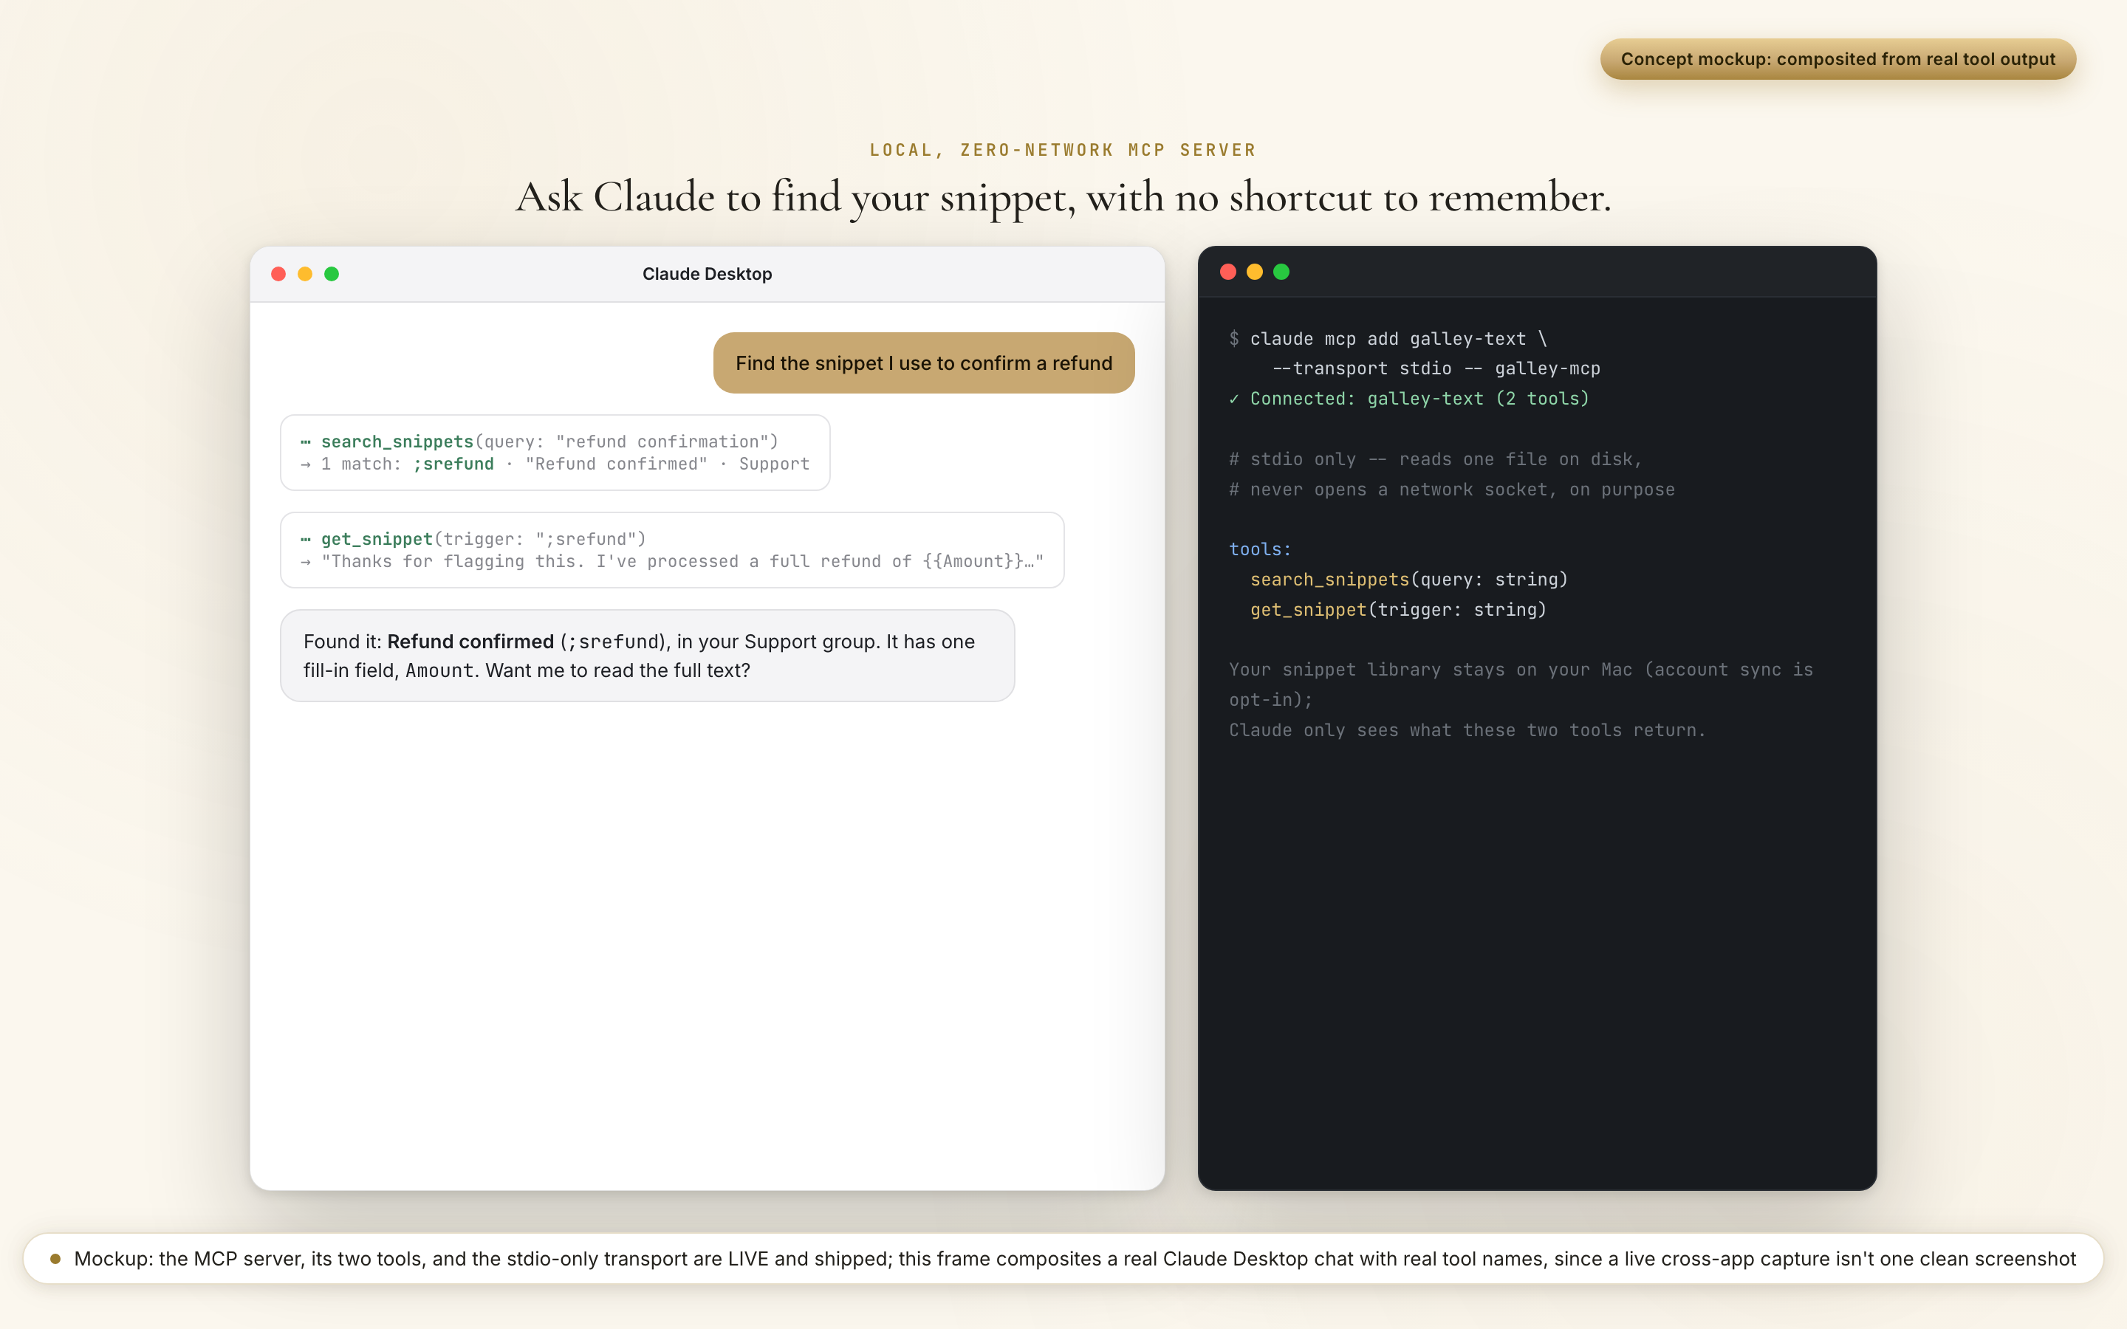Click the 'Ask Claude to find your snippet' headline

1063,197
